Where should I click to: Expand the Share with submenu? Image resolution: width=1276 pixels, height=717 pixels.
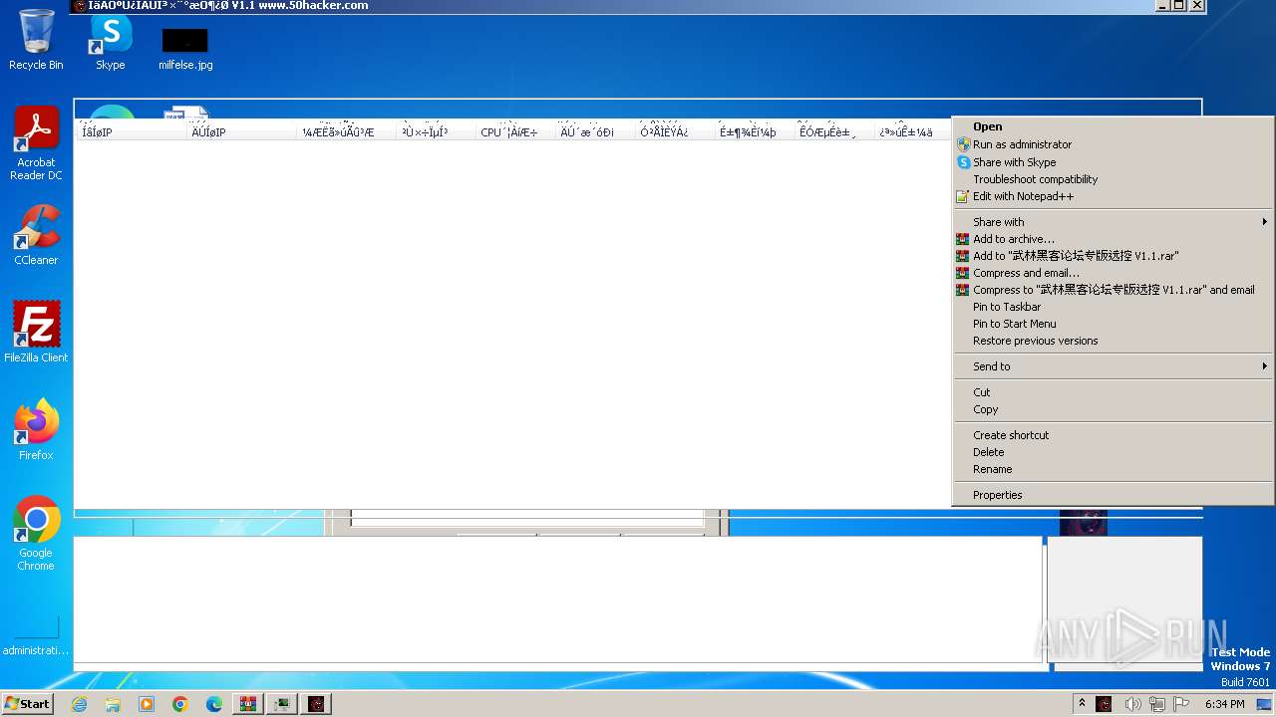[1112, 222]
